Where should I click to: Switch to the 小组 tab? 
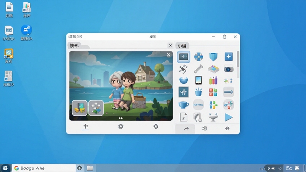(x=182, y=46)
